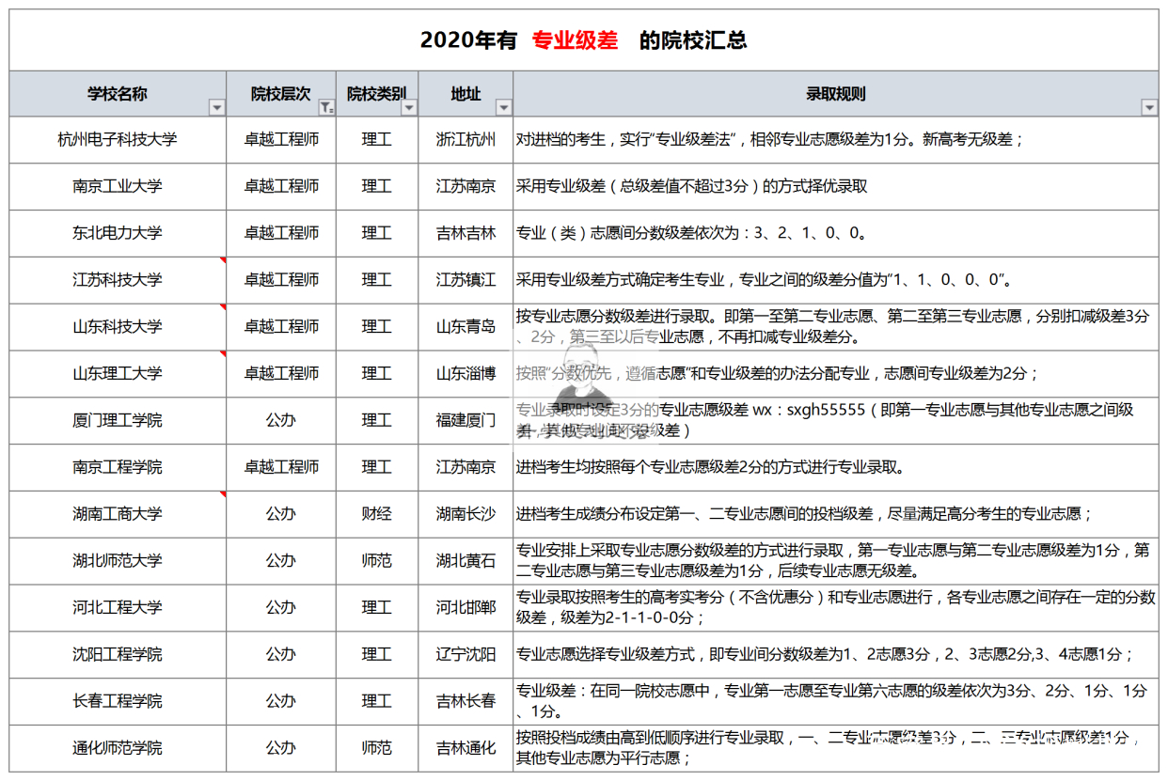Select the cell 沈阳工程学院
Viewport: 1168px width, 781px height.
coord(118,655)
